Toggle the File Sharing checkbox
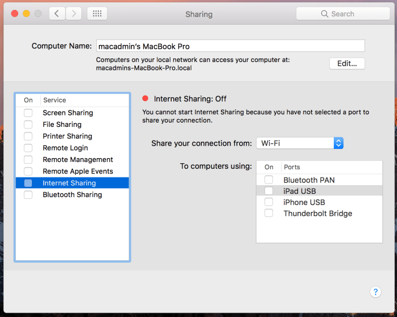 pos(28,125)
